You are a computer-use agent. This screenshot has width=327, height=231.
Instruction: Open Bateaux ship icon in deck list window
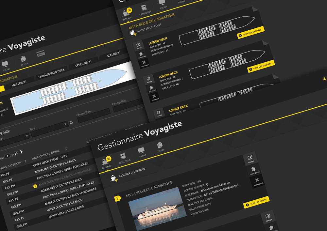pos(126,13)
